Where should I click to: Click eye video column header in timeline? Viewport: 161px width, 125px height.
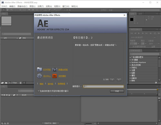(x=2, y=95)
